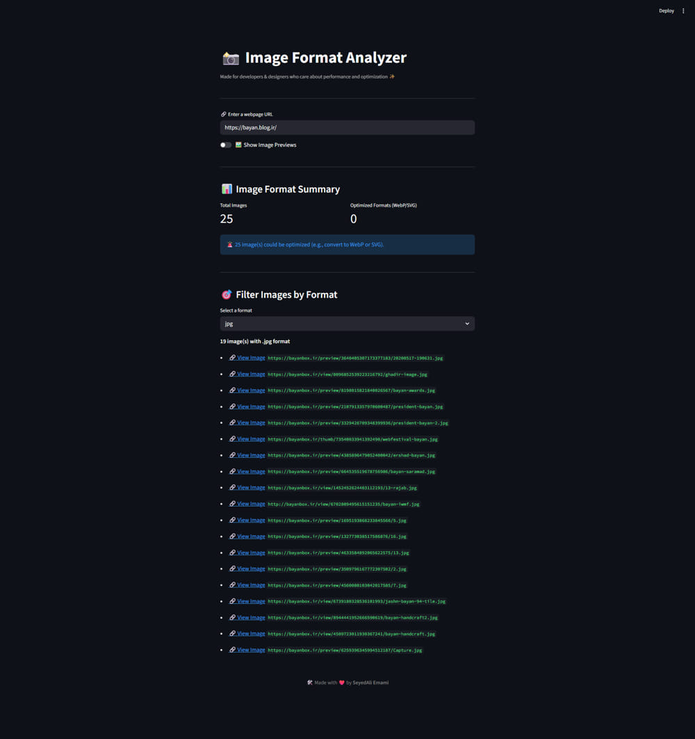Click the heart icon in the footer
Screen dimensions: 695x739
[x=342, y=683]
